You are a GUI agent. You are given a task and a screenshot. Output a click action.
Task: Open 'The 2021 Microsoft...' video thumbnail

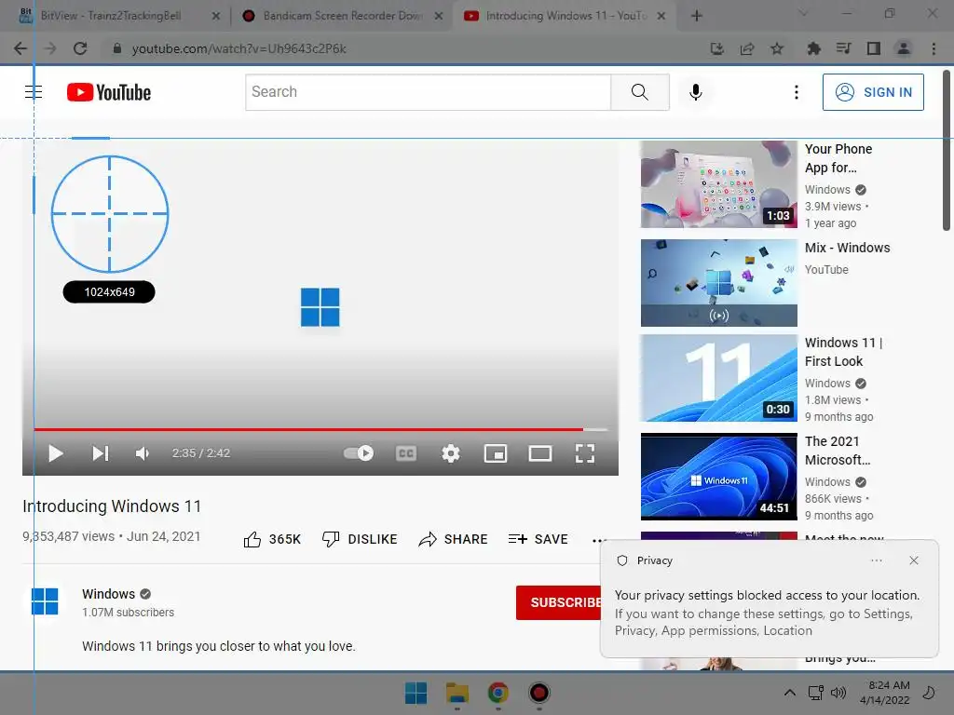coord(718,477)
